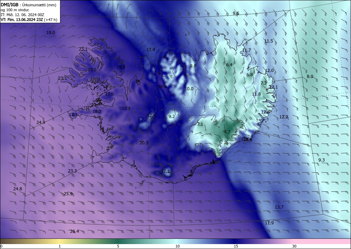351x249 pixels.
Task: Select the 20.5 value label
Action: pos(144,143)
